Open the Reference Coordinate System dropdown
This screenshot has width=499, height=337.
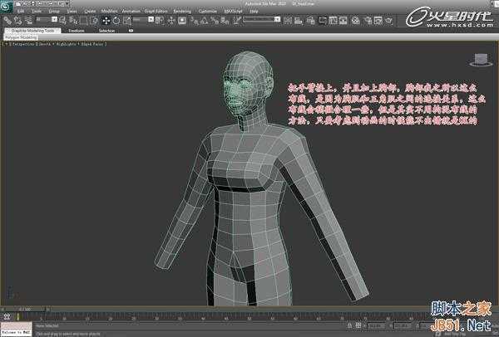[143, 20]
